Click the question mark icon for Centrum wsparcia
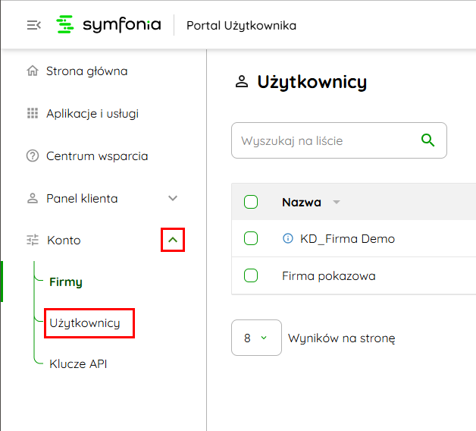Image resolution: width=476 pixels, height=431 pixels. coord(33,156)
